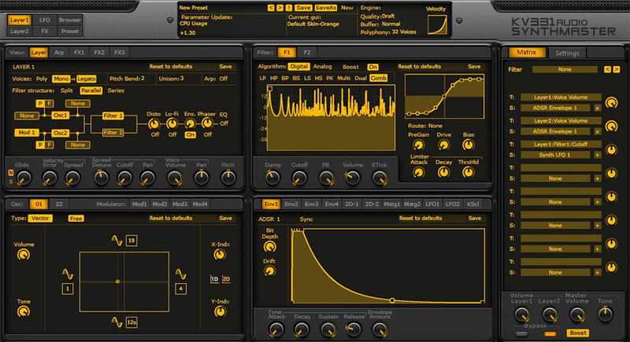Click the Velocity curve icon

[435, 24]
